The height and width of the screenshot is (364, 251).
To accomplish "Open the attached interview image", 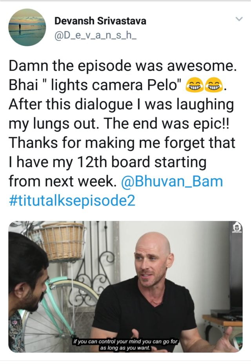I will coord(125,287).
